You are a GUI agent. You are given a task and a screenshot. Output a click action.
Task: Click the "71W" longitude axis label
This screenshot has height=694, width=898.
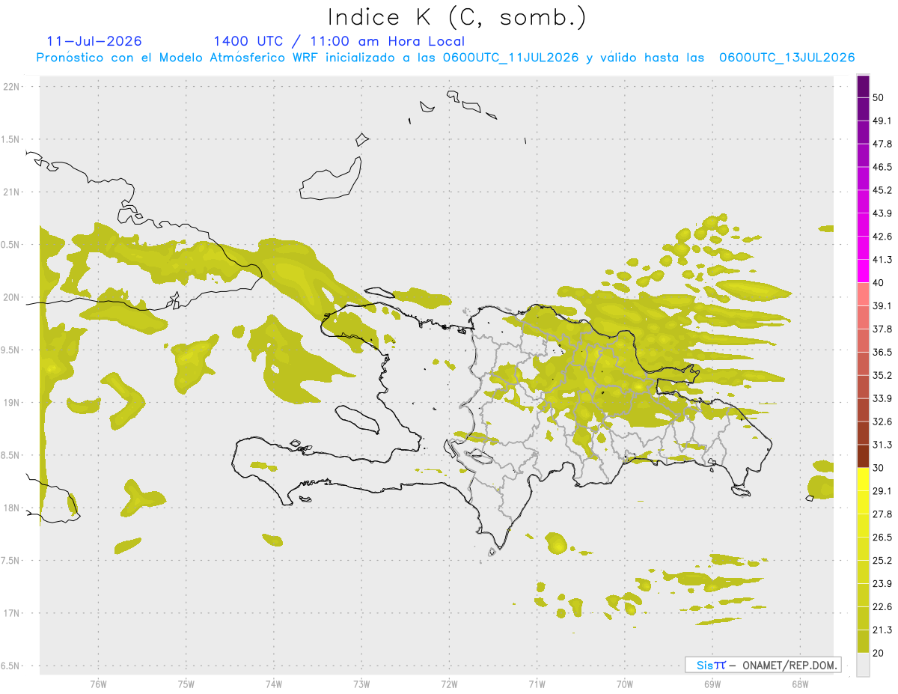537,684
